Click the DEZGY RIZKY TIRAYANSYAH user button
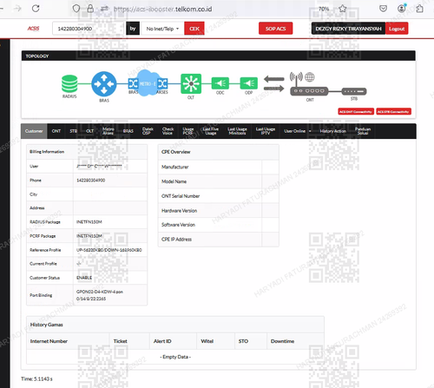 pyautogui.click(x=348, y=29)
